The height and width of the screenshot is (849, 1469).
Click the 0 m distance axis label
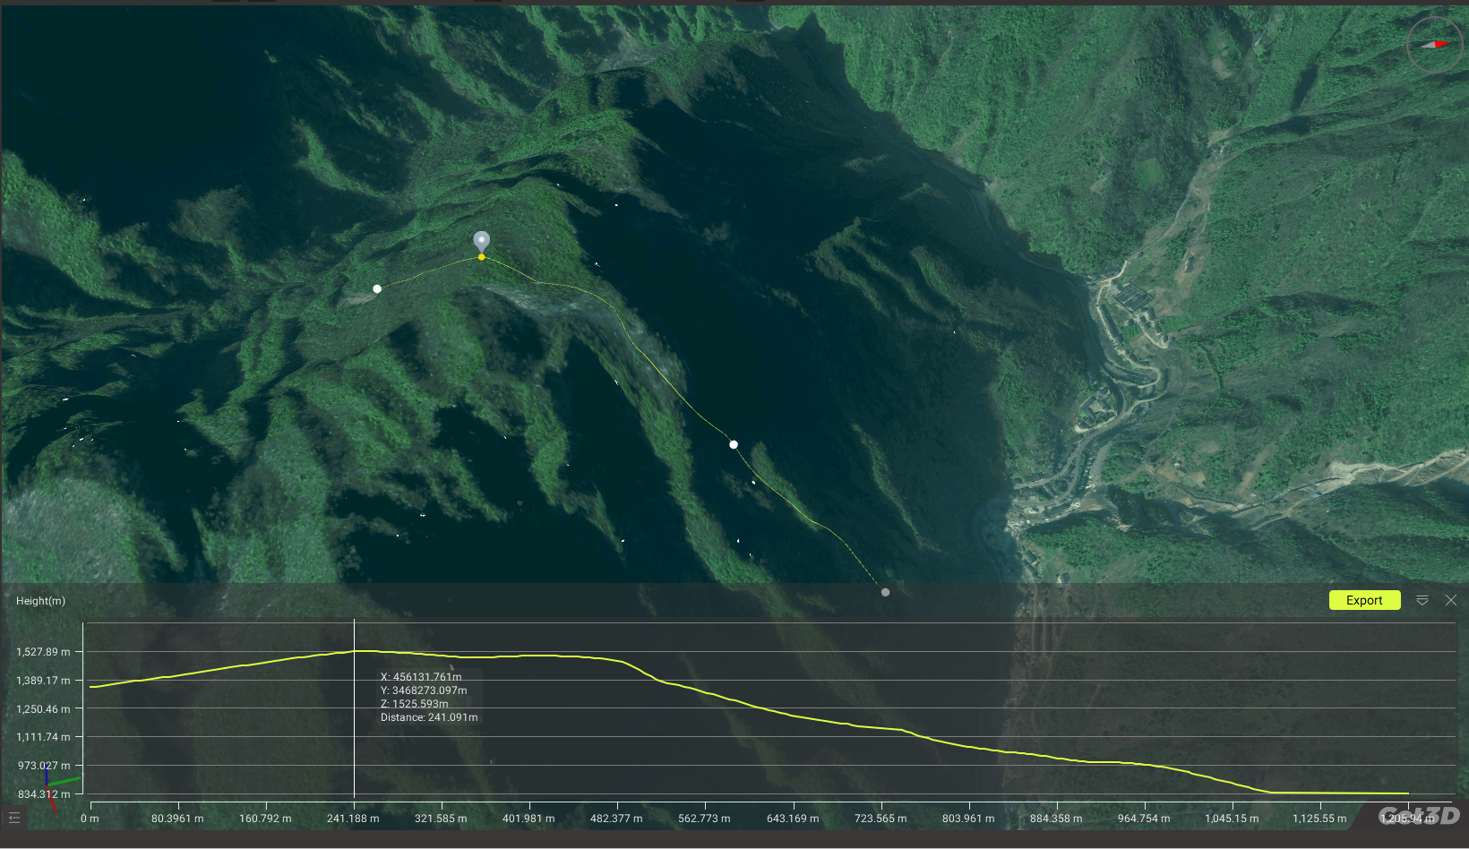point(90,819)
